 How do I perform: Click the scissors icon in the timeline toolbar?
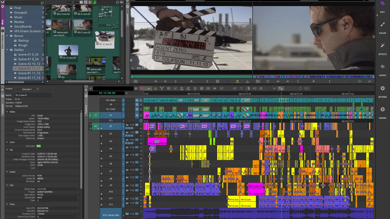tap(155, 89)
